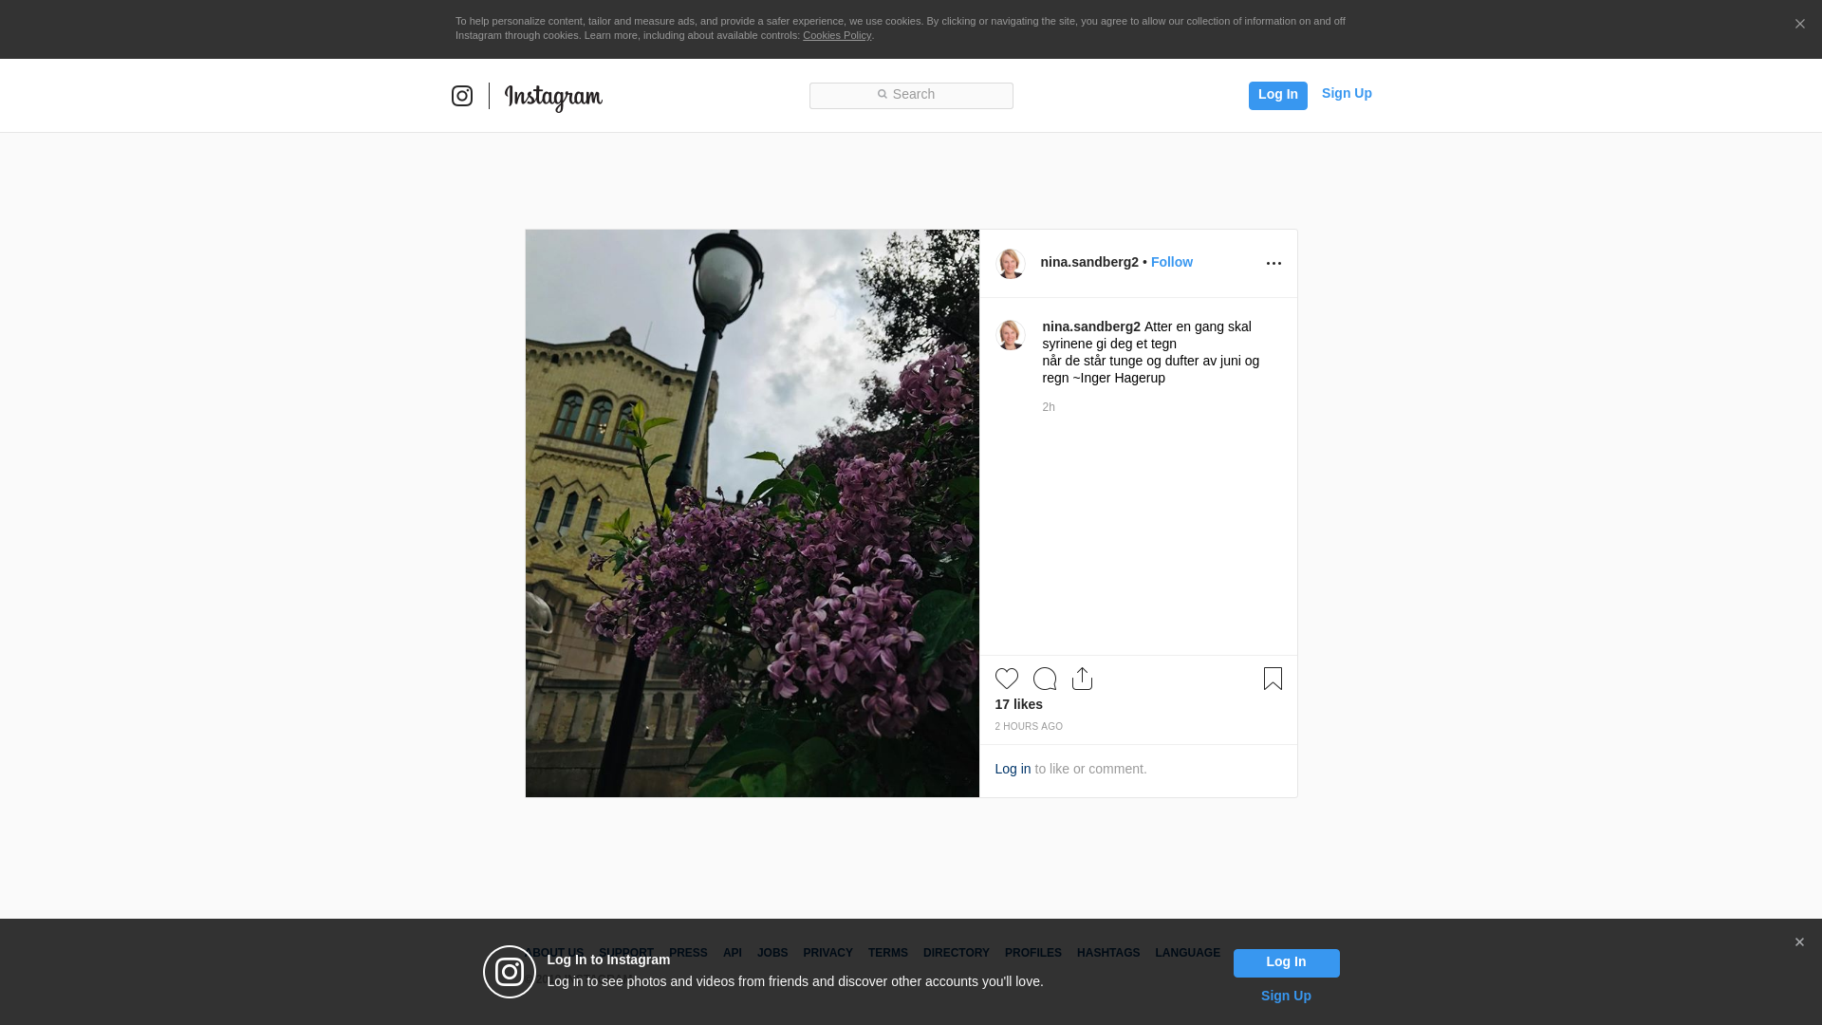Open the PRESS footer link
The image size is (1822, 1025).
[688, 953]
